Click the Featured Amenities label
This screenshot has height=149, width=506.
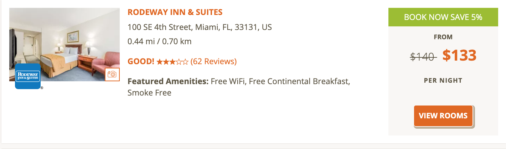click(168, 81)
